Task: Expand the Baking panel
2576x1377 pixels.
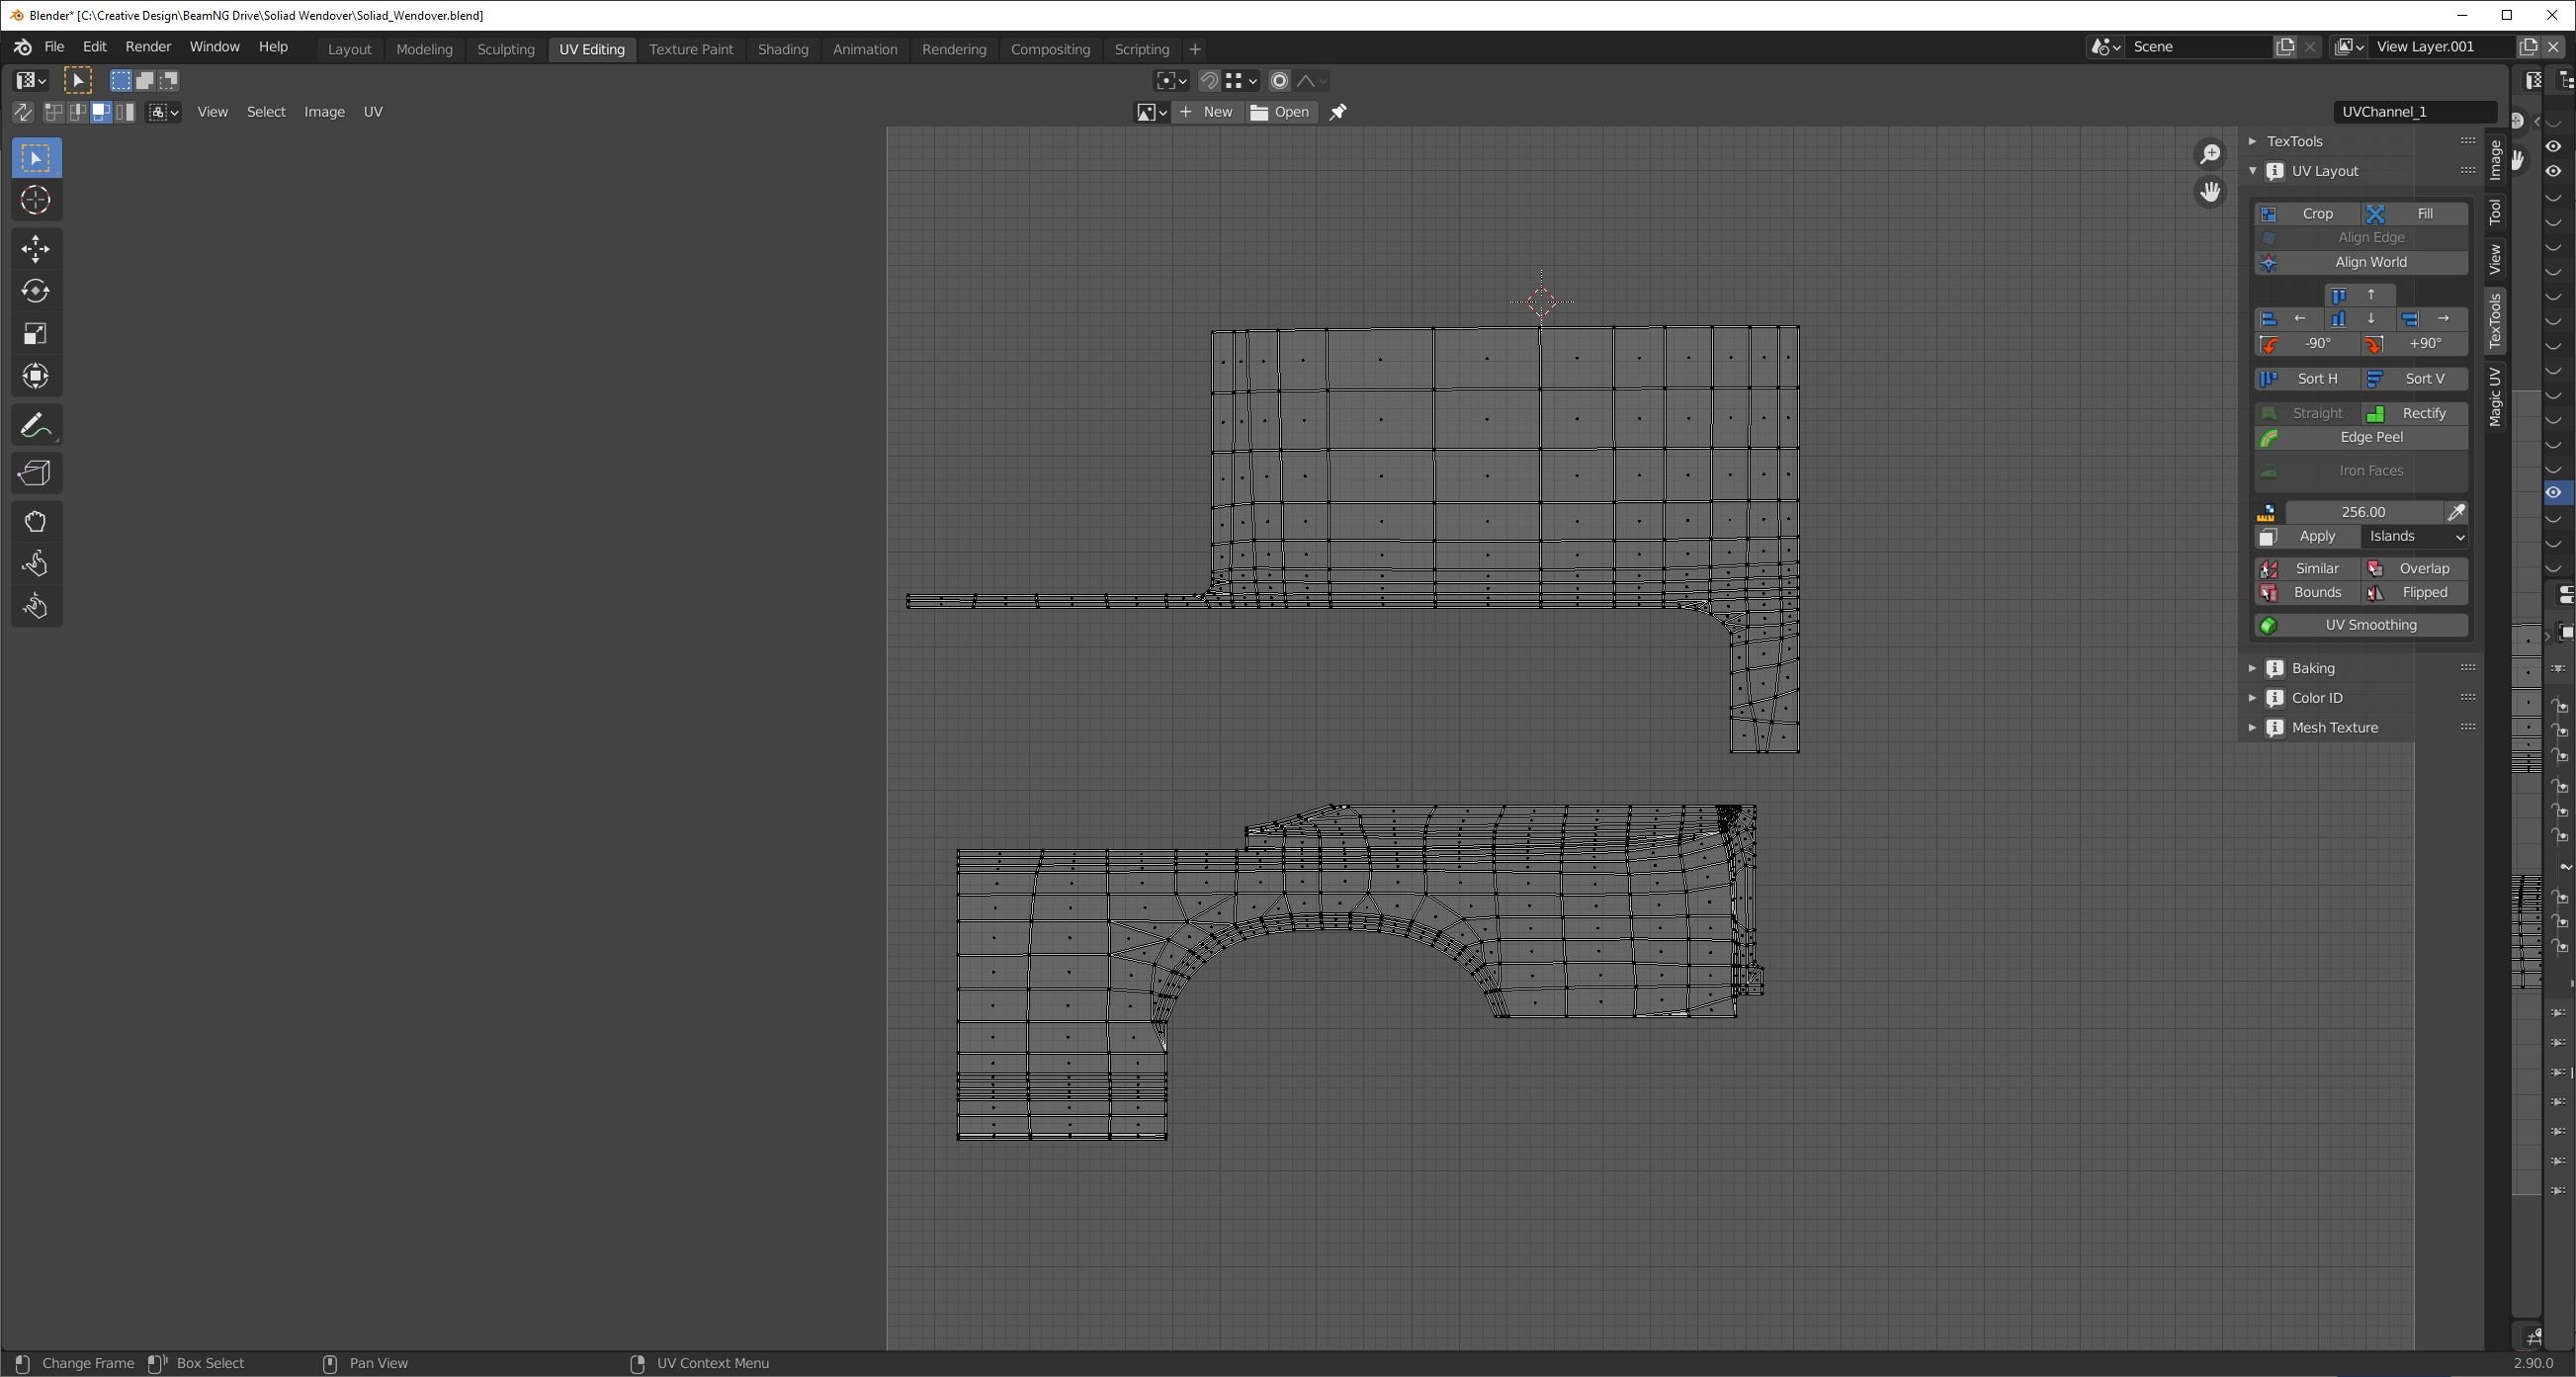Action: point(2312,668)
